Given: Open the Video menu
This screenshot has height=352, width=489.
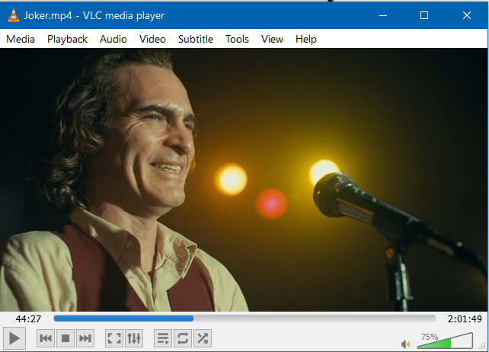Looking at the screenshot, I should coord(152,39).
